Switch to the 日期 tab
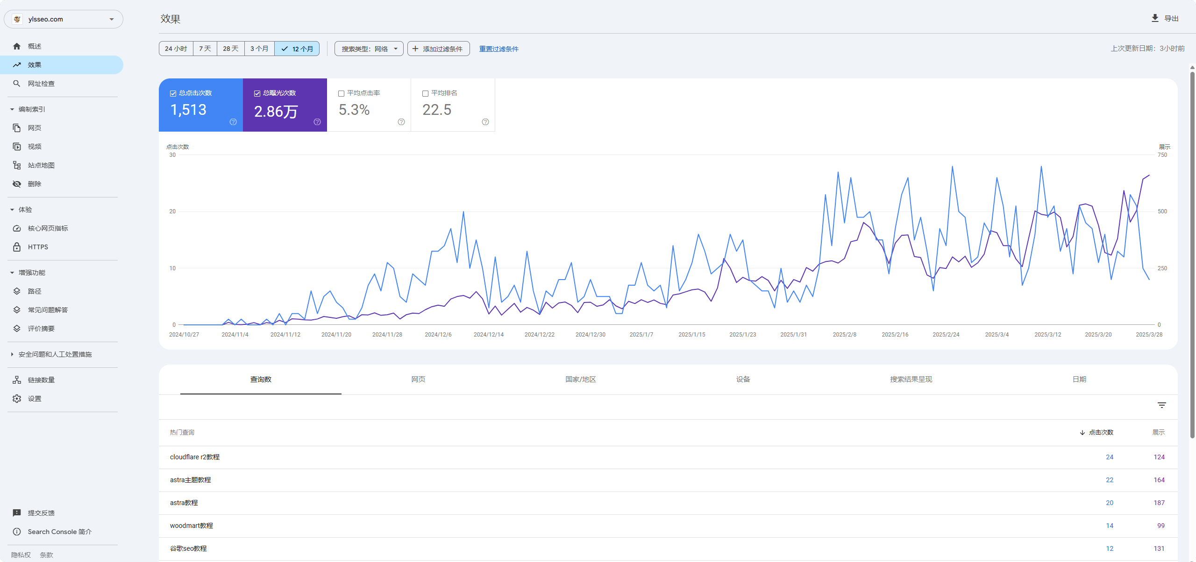Screen dimensions: 1196x562 pyautogui.click(x=1079, y=379)
